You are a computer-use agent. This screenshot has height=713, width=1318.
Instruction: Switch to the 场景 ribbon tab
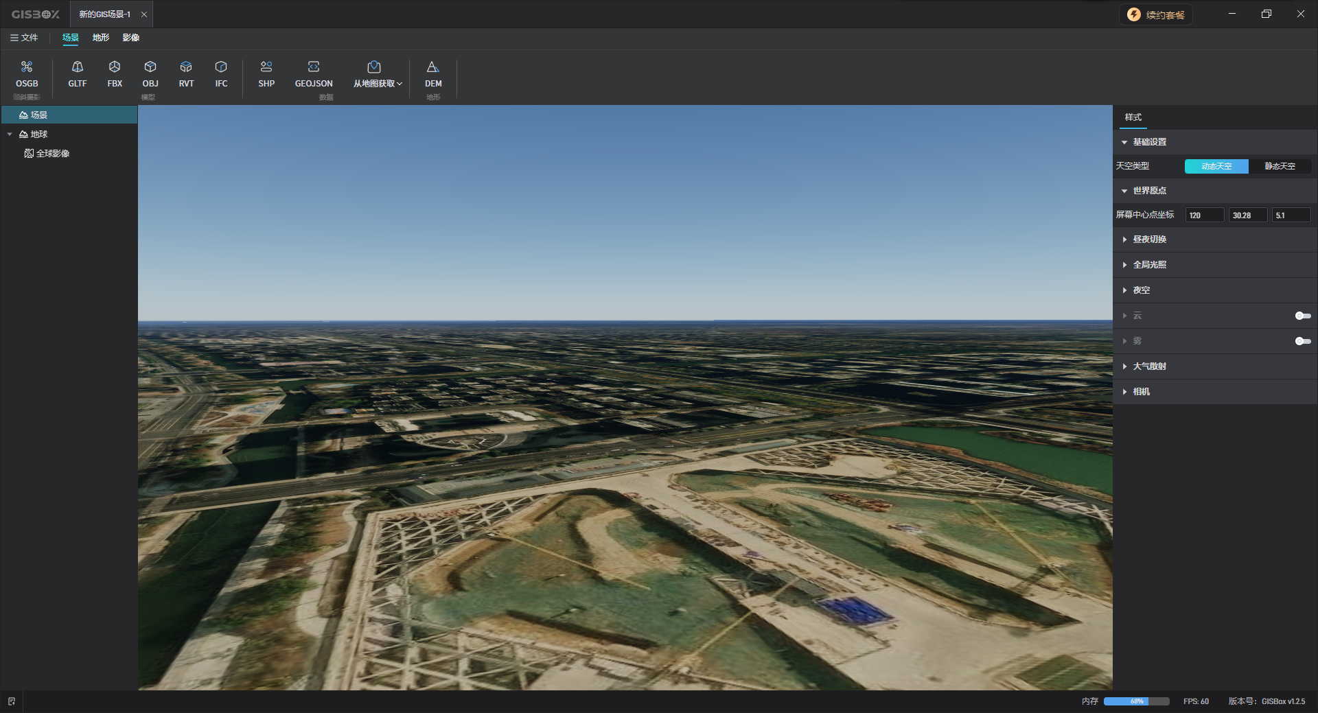[71, 38]
